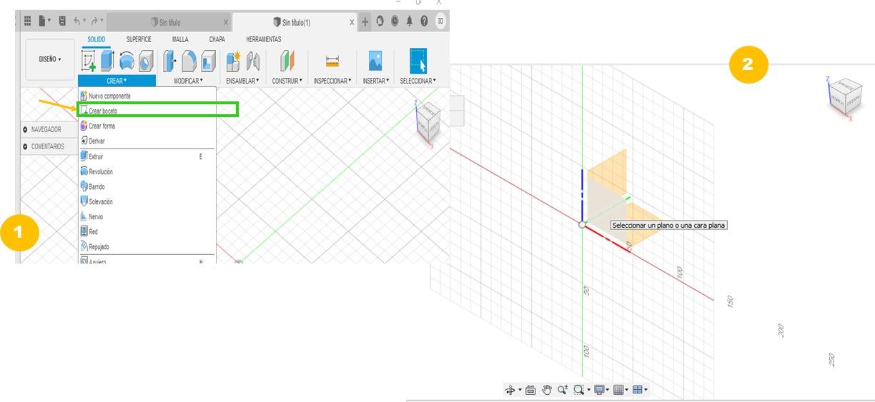This screenshot has height=402, width=875.
Task: Open the job status clock icon
Action: pos(395,21)
